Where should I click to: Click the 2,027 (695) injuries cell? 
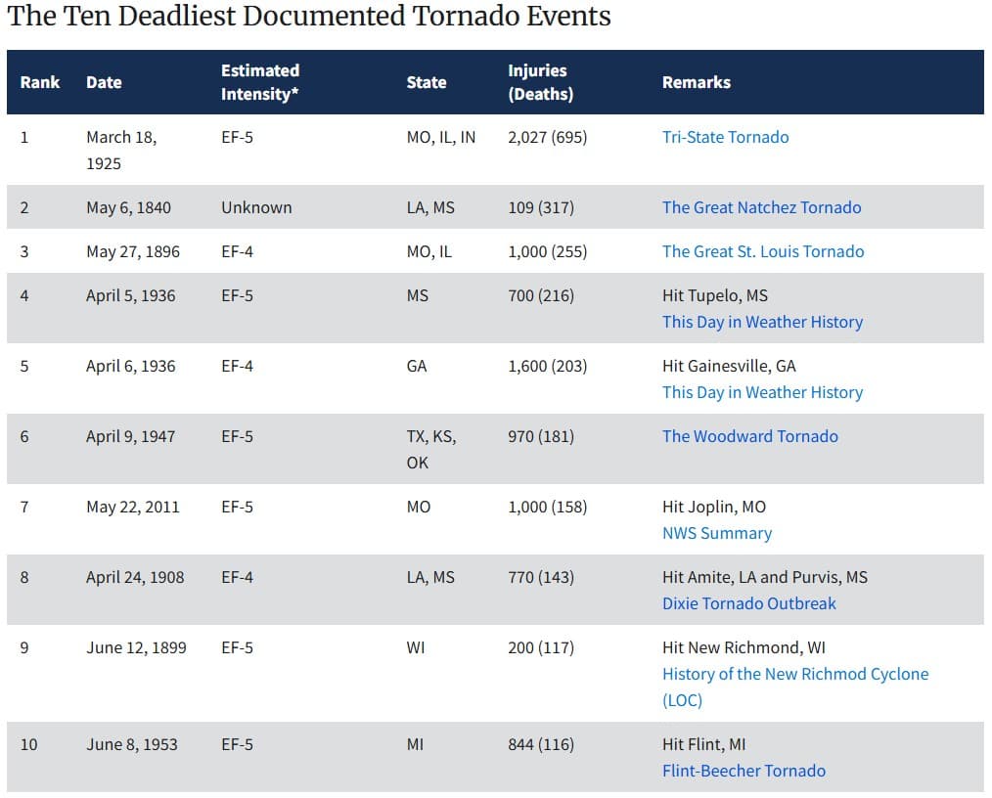547,137
